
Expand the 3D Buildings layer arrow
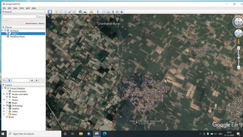pyautogui.click(x=4, y=106)
